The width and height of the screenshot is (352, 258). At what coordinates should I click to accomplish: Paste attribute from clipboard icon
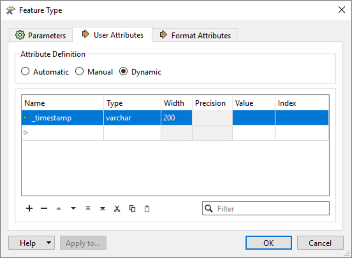[x=147, y=209]
